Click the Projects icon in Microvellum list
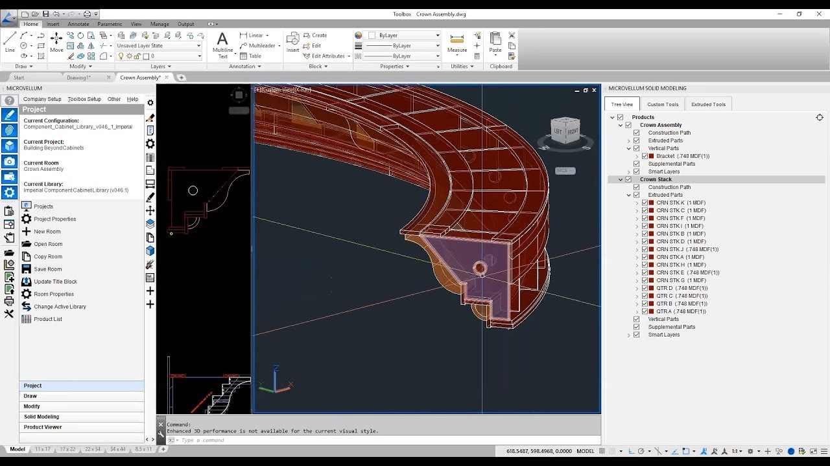Viewport: 830px width, 466px height. (26, 206)
